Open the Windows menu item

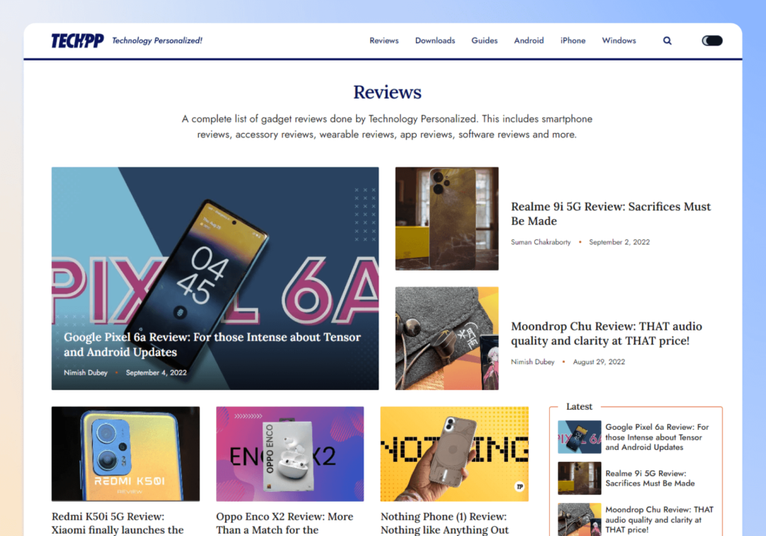point(619,40)
